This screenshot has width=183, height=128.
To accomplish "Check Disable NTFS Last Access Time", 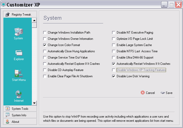I will coord(114,51).
